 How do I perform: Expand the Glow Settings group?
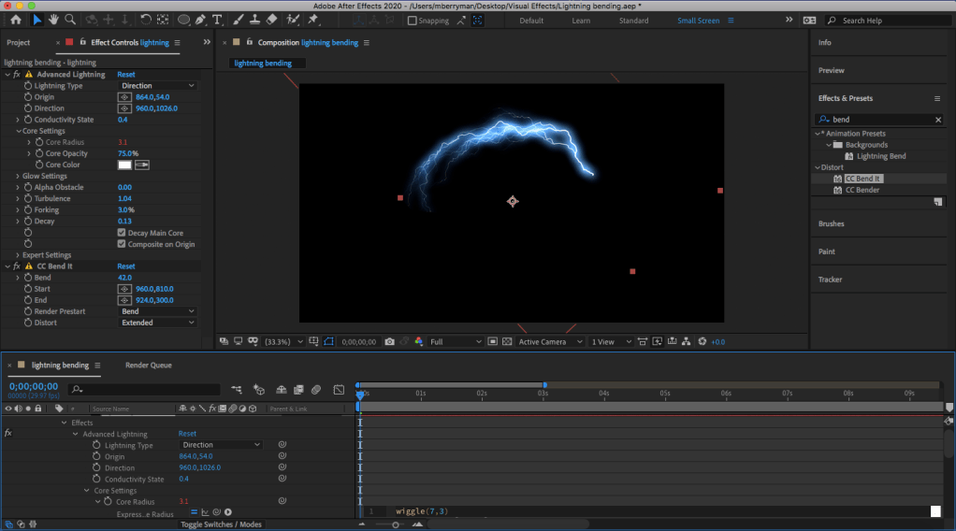[18, 176]
